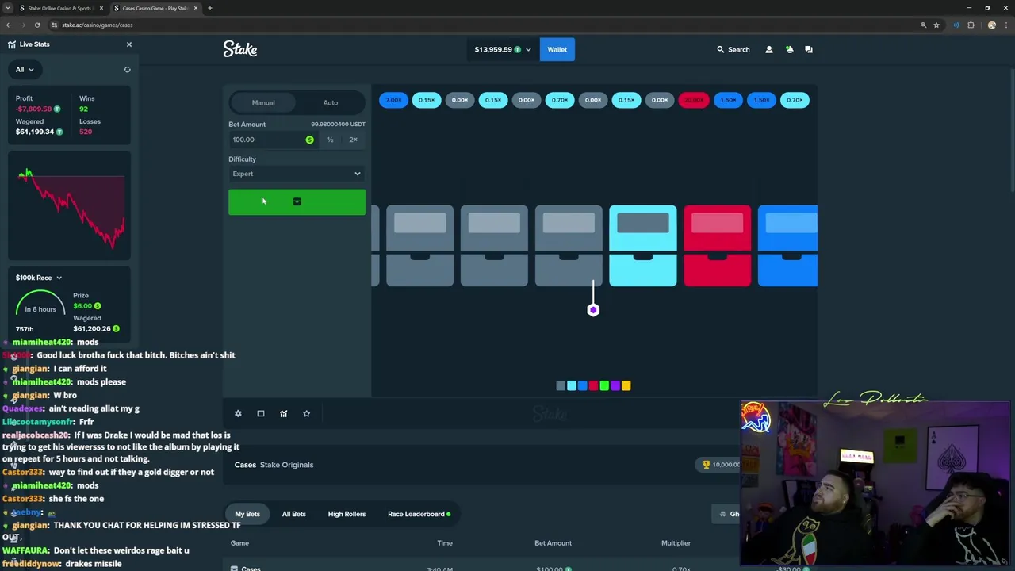Click the green legend color swatch
Screen dimensions: 1015x571
(x=604, y=385)
